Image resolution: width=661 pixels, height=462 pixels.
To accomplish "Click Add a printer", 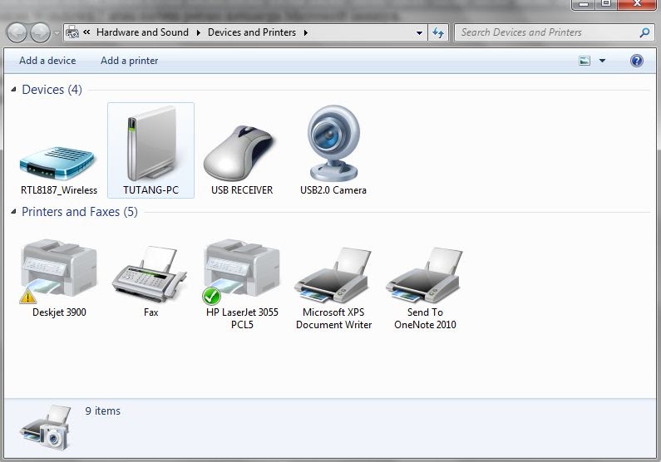I will pos(130,61).
